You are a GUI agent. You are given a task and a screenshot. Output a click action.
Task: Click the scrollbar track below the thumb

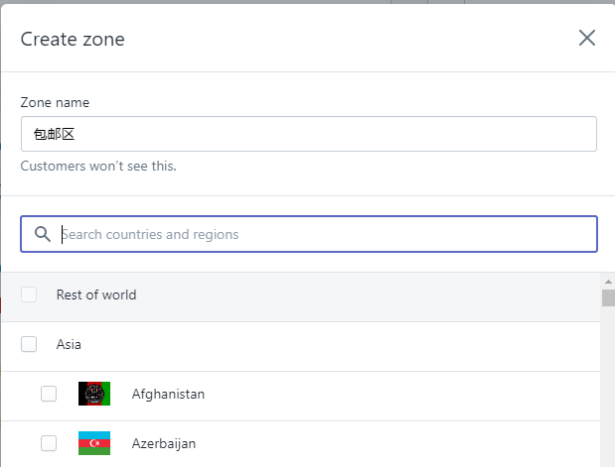608,397
